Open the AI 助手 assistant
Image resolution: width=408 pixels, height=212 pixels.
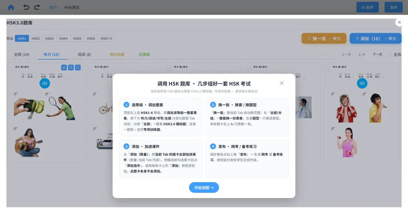(x=368, y=7)
